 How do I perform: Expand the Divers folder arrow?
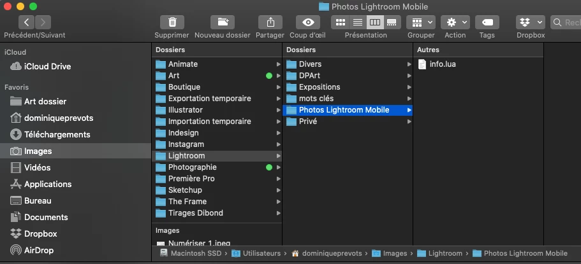pyautogui.click(x=409, y=64)
